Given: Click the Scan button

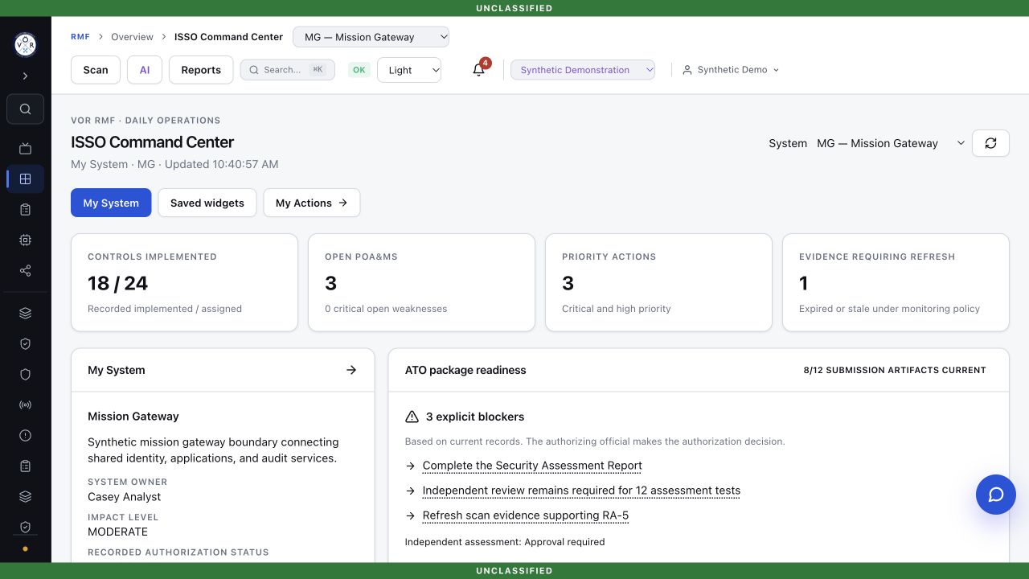Looking at the screenshot, I should point(96,70).
